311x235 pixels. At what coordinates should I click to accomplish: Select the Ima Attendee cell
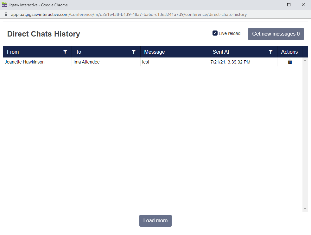click(86, 62)
